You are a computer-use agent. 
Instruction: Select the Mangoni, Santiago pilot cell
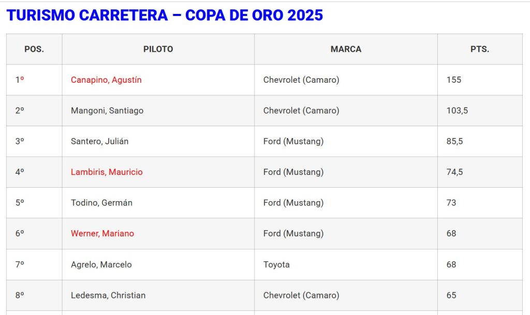(107, 111)
